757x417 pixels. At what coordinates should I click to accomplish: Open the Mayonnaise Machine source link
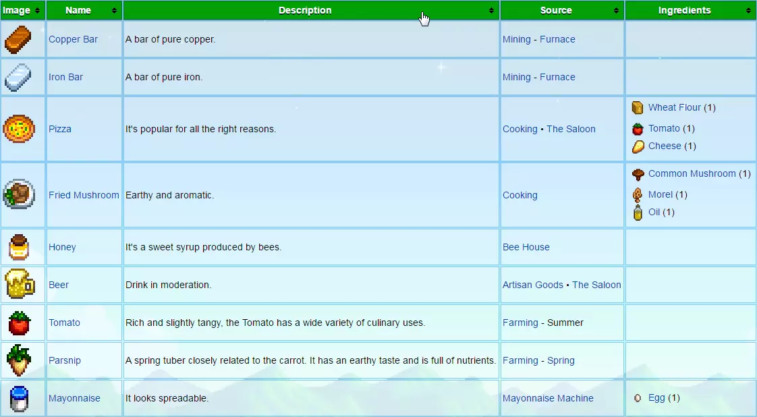[548, 398]
